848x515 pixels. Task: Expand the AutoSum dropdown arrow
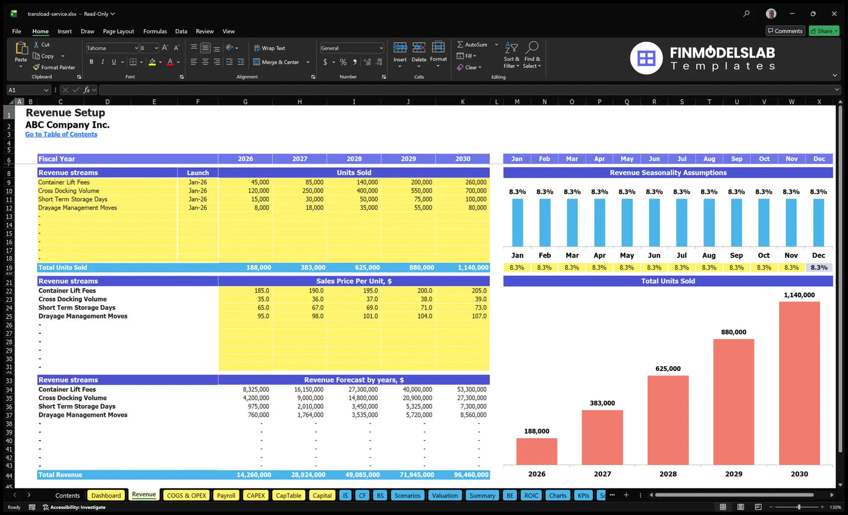pyautogui.click(x=496, y=45)
